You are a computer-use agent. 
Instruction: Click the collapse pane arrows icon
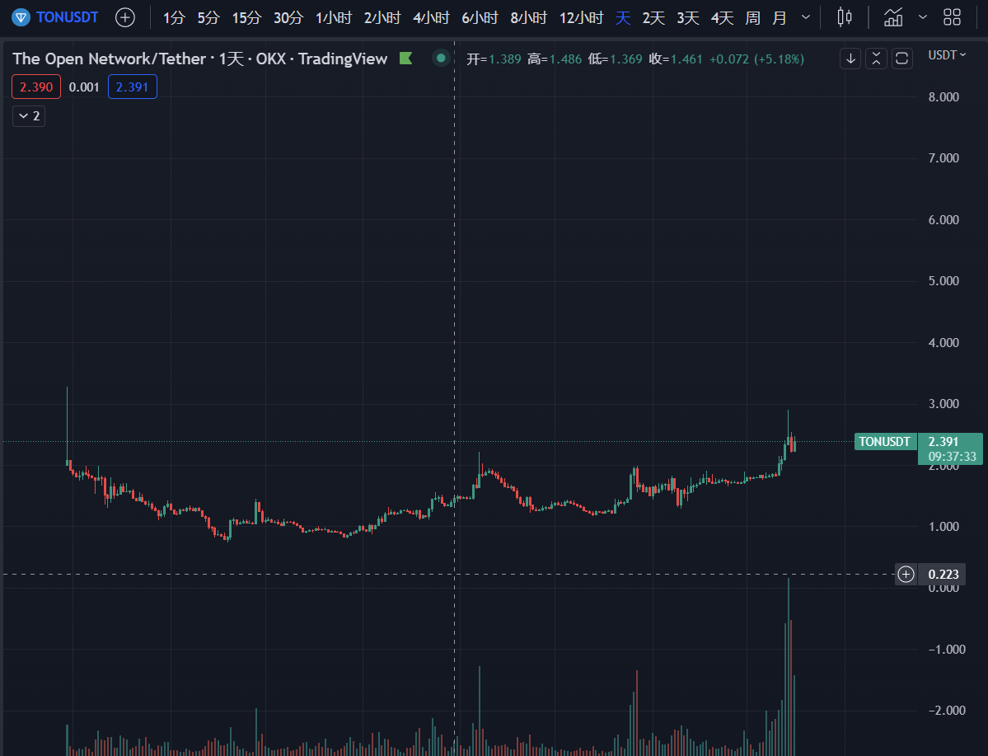click(877, 59)
